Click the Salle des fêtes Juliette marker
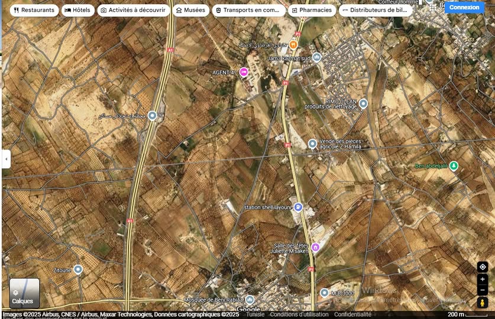The height and width of the screenshot is (319, 495). (x=315, y=247)
